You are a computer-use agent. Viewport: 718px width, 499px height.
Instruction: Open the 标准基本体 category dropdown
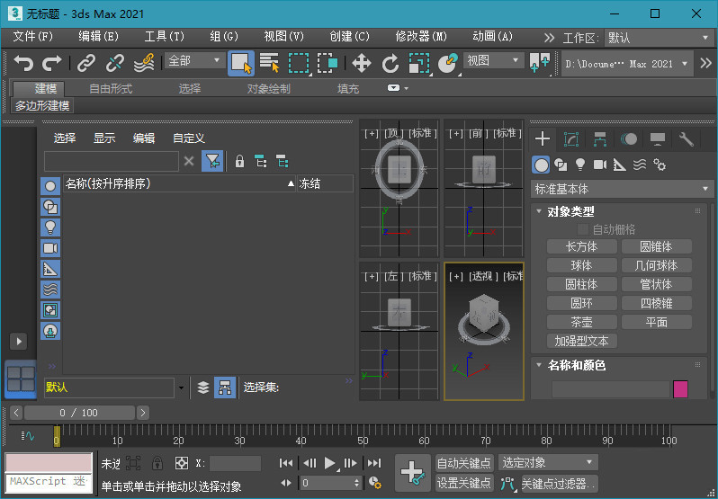coord(622,189)
